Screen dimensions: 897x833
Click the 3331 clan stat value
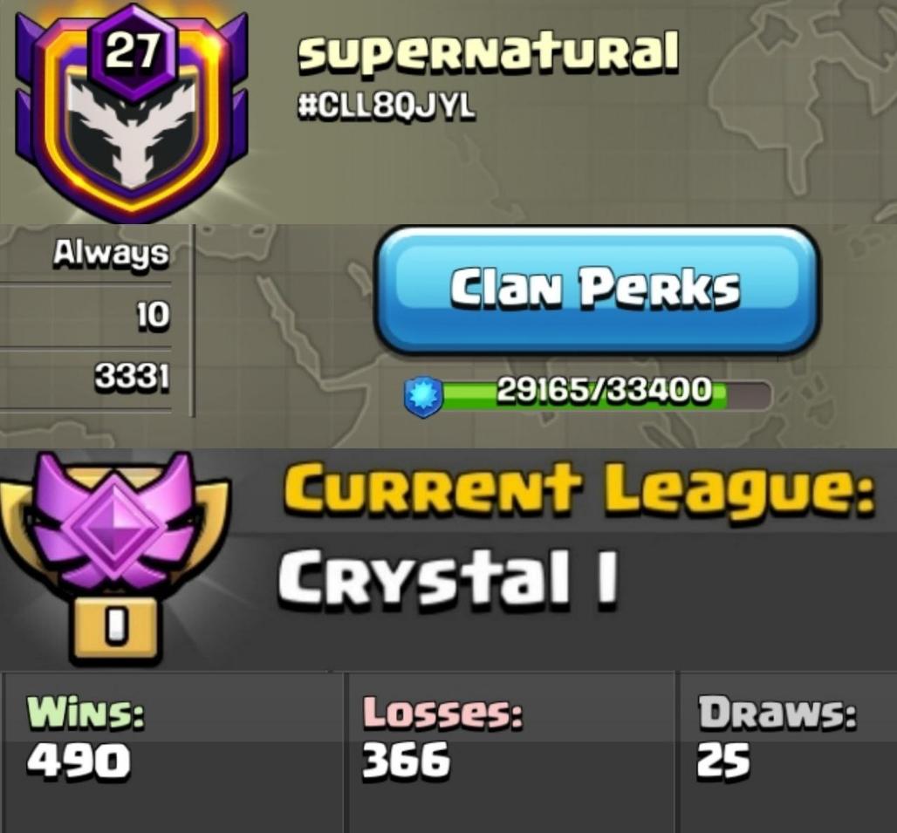[x=132, y=378]
